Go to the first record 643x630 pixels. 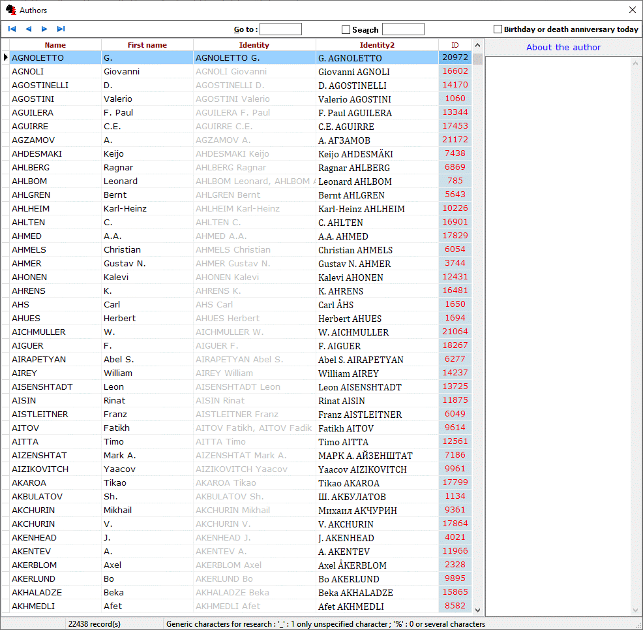pos(12,29)
